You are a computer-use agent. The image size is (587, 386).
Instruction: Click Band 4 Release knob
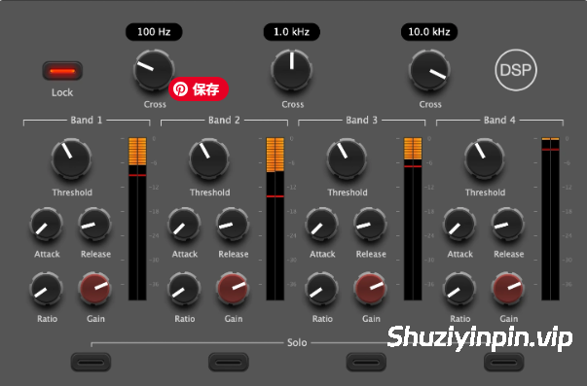(x=508, y=225)
